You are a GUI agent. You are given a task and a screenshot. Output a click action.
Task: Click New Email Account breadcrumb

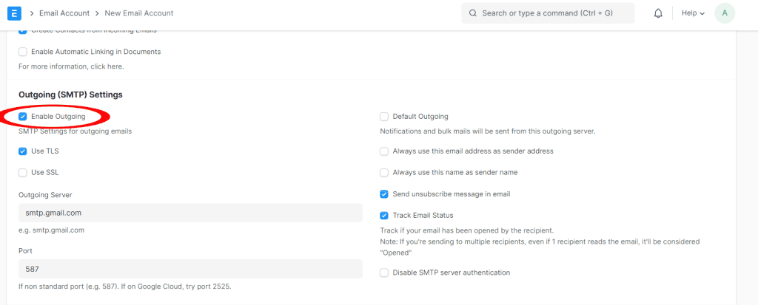click(x=139, y=13)
